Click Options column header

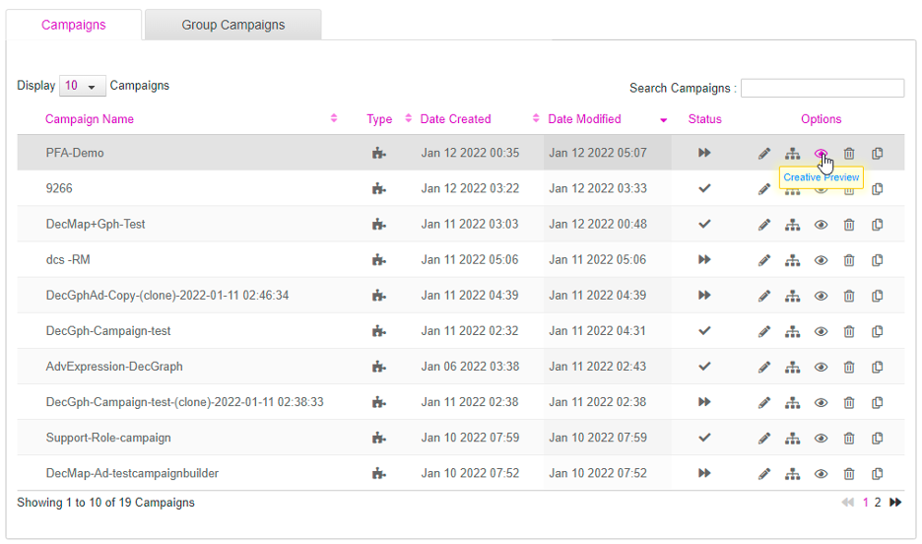[x=821, y=119]
